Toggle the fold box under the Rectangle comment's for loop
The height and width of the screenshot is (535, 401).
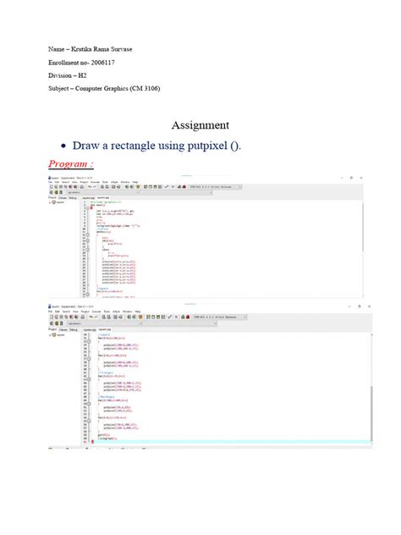89,404
